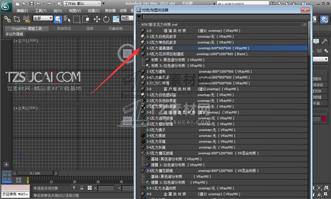Select the Select and Rotate tool
Viewport: 331px width, 199px height.
point(106,19)
